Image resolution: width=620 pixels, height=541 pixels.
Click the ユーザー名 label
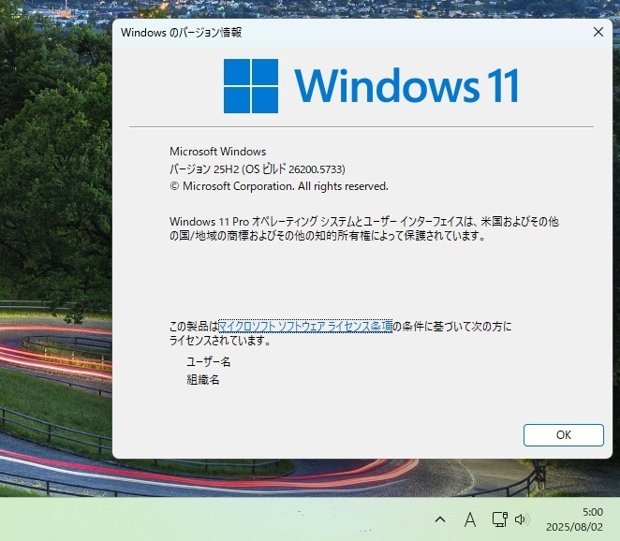pos(209,361)
